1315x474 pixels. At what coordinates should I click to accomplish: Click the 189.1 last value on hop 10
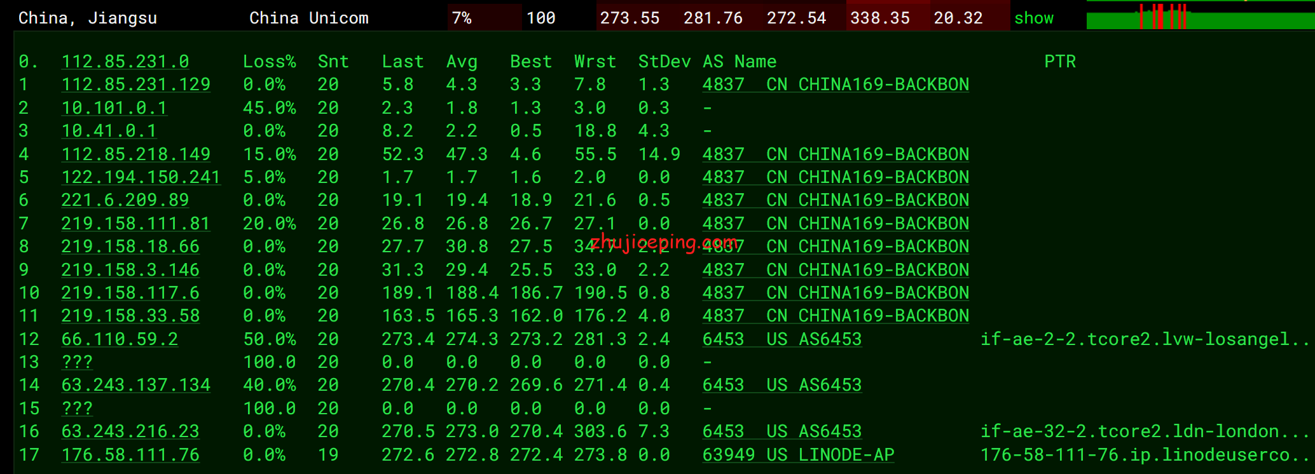point(408,293)
